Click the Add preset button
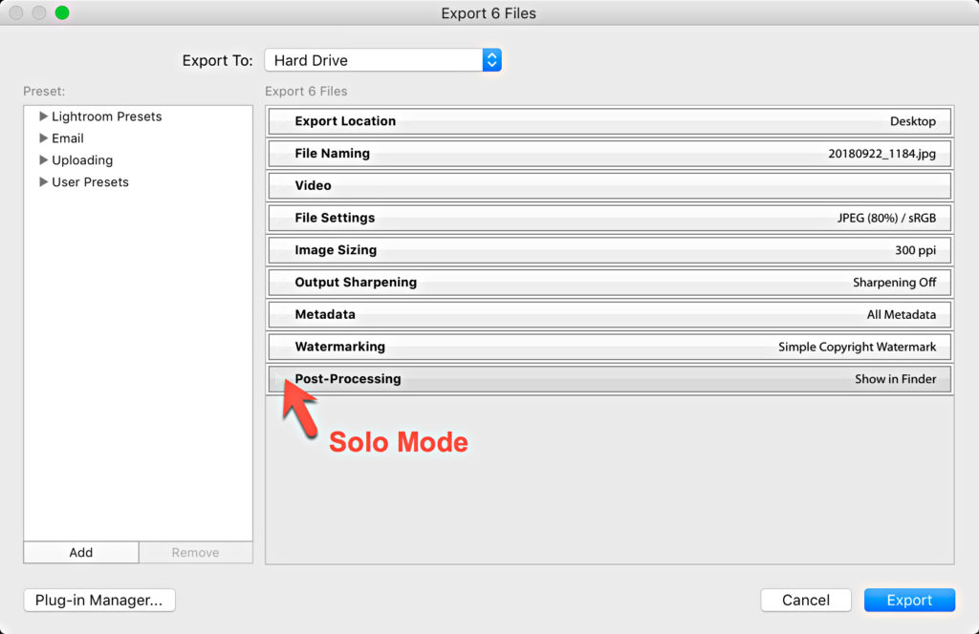This screenshot has height=634, width=979. pos(81,552)
